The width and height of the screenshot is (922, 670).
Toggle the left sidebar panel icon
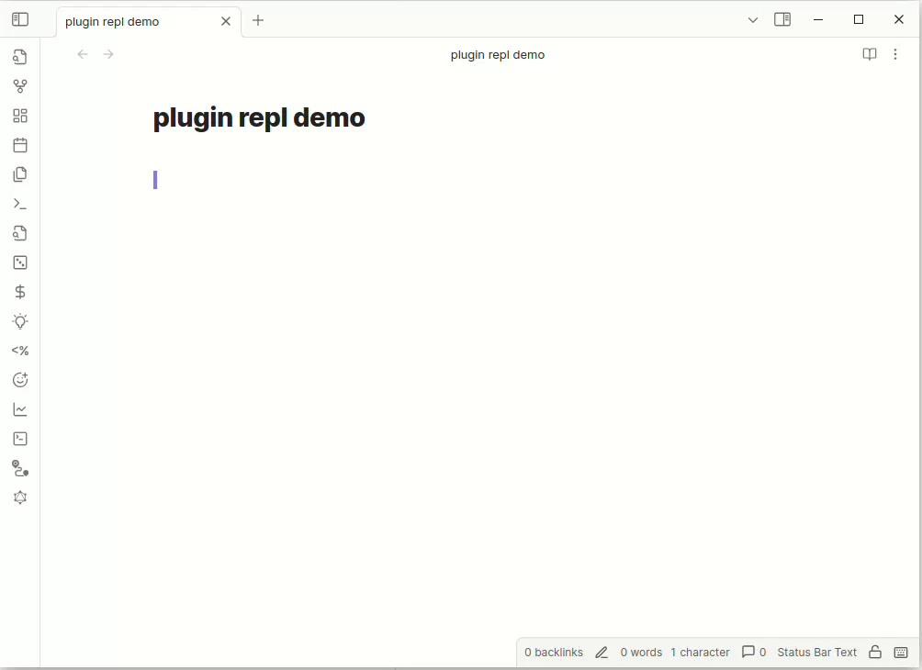[20, 19]
